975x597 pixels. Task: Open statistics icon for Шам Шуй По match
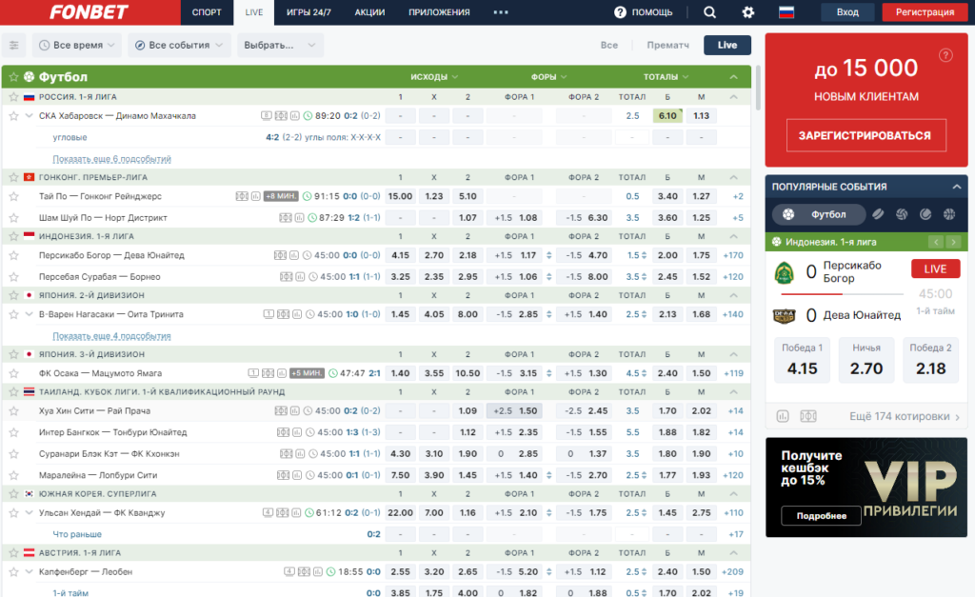pyautogui.click(x=300, y=218)
